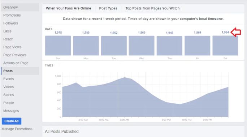Click the Create Ad button
Viewport: 247px width, 137px height.
point(12,121)
